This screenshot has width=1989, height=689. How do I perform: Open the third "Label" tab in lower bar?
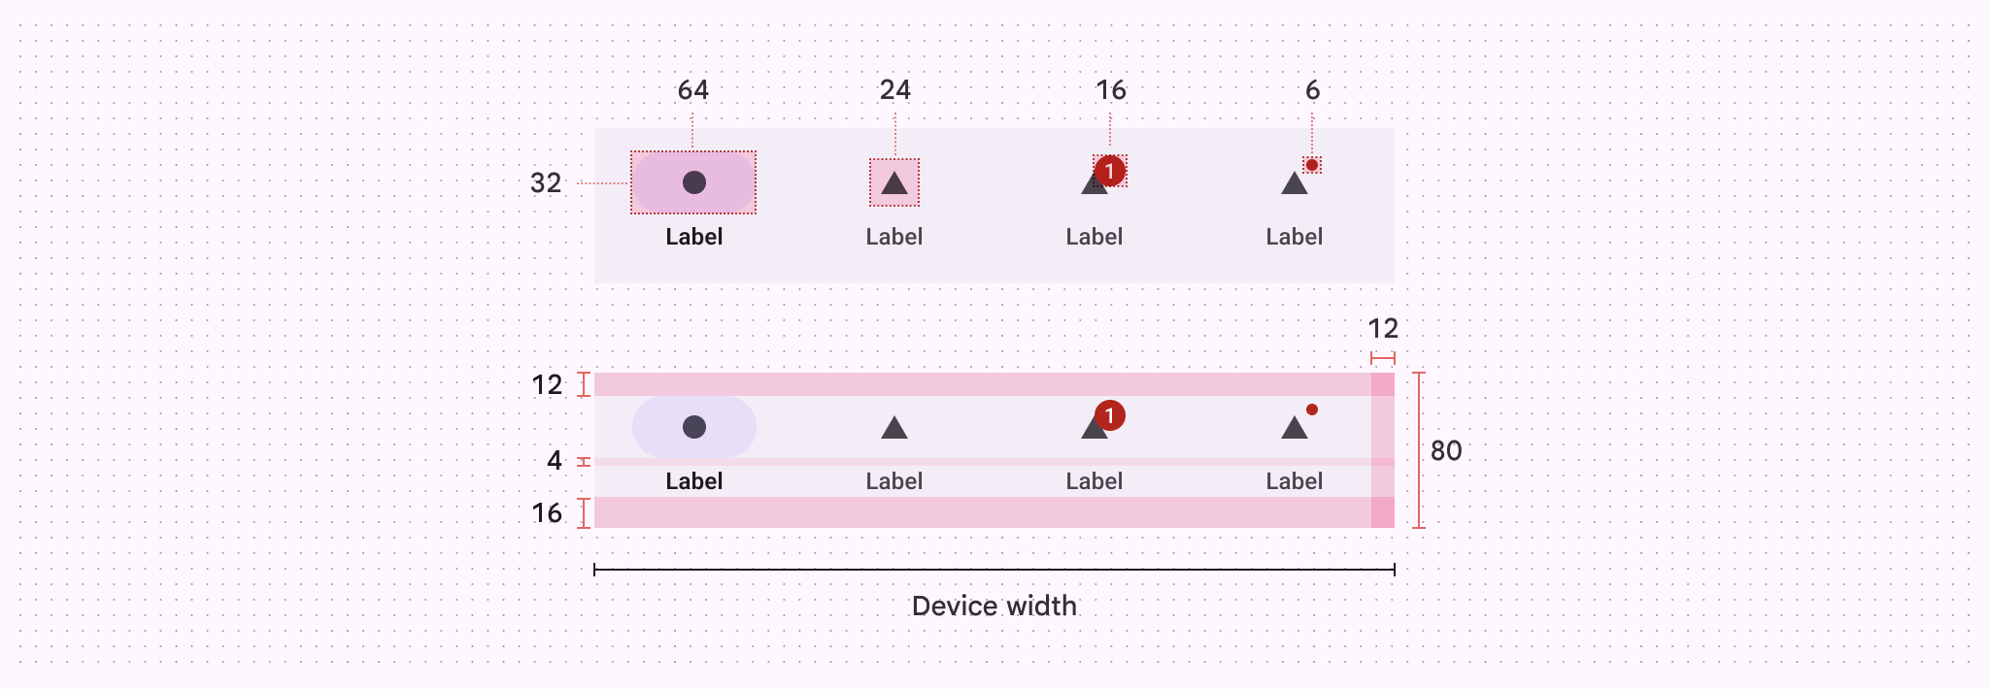tap(1094, 481)
